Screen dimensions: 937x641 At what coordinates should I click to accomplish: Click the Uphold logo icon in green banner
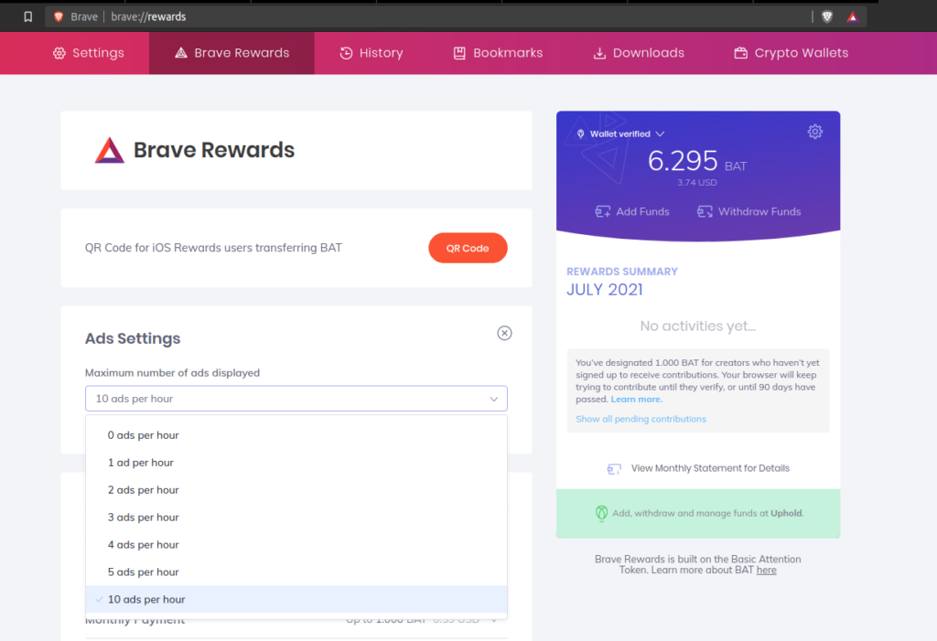tap(601, 513)
